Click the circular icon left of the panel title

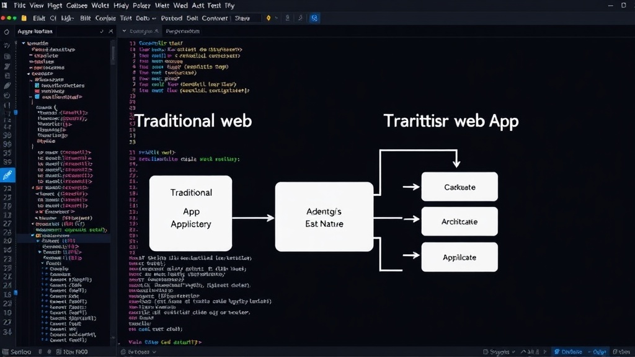click(6, 31)
